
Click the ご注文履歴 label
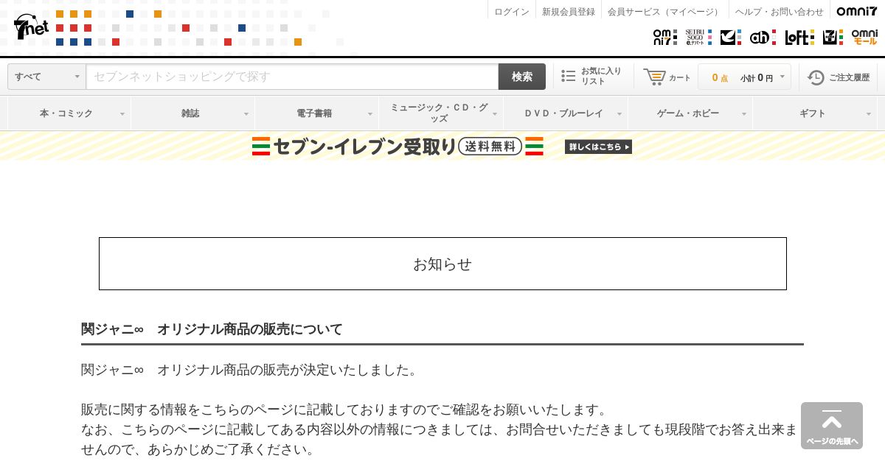pyautogui.click(x=850, y=77)
